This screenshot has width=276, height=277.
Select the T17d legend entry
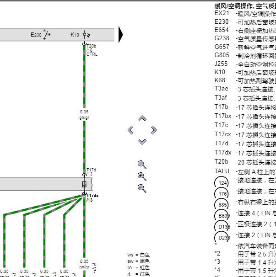(245, 144)
